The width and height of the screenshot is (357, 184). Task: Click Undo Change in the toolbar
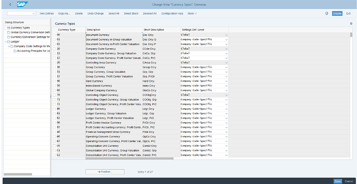(x=96, y=14)
